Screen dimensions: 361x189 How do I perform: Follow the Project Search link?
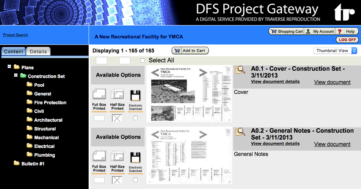[x=16, y=35]
